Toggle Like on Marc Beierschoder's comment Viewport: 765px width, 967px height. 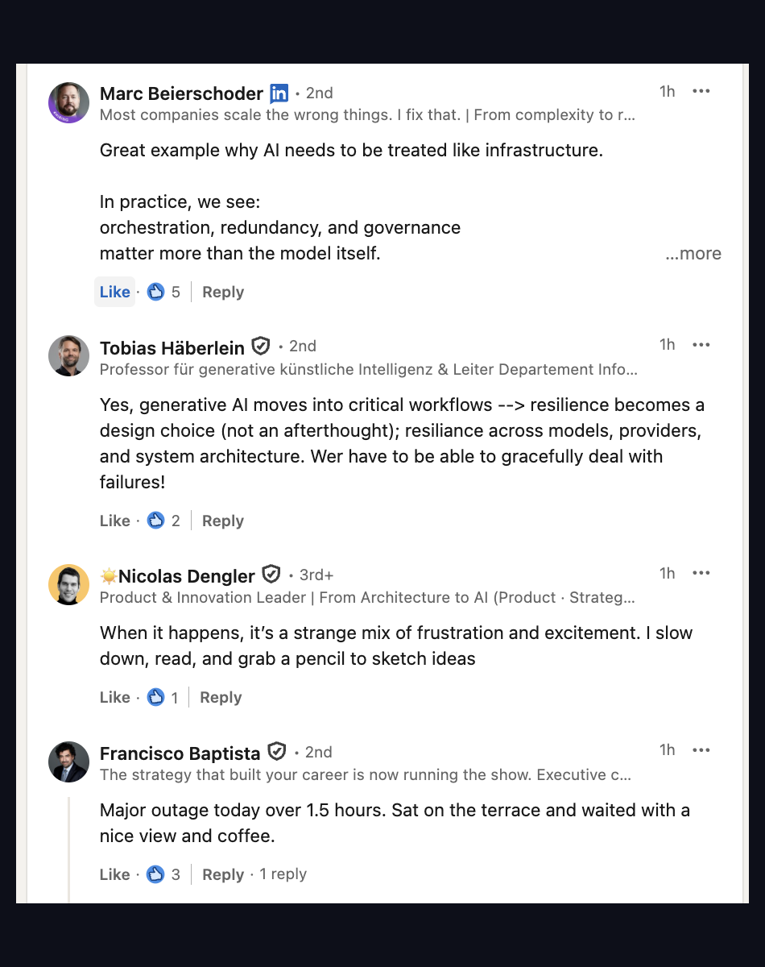tap(114, 292)
